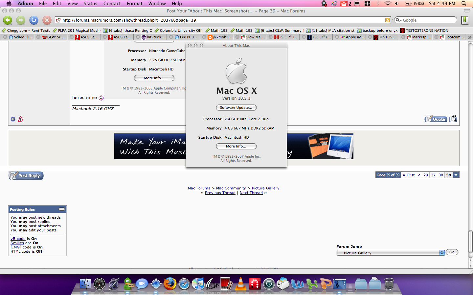Click the Quote button on the post
This screenshot has width=473, height=295.
pos(436,119)
